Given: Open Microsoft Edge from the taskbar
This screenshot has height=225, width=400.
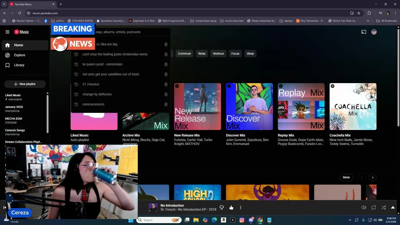Looking at the screenshot, I should pos(214,220).
